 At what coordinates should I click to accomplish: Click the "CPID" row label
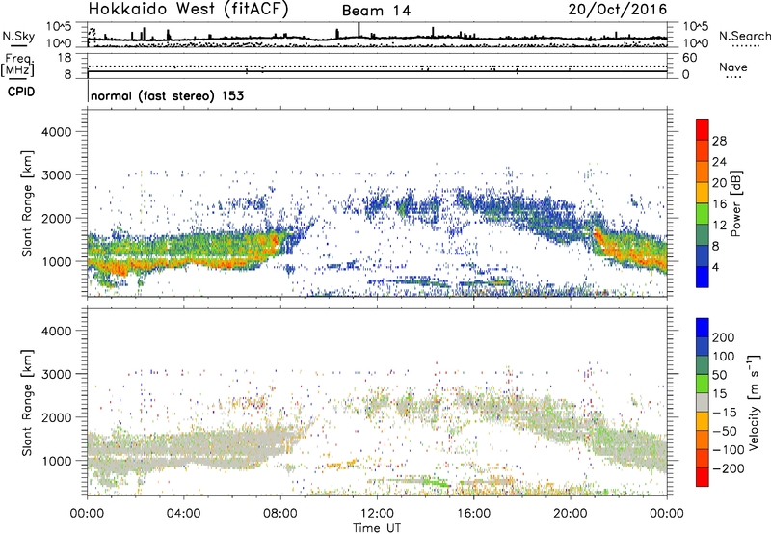pos(20,92)
